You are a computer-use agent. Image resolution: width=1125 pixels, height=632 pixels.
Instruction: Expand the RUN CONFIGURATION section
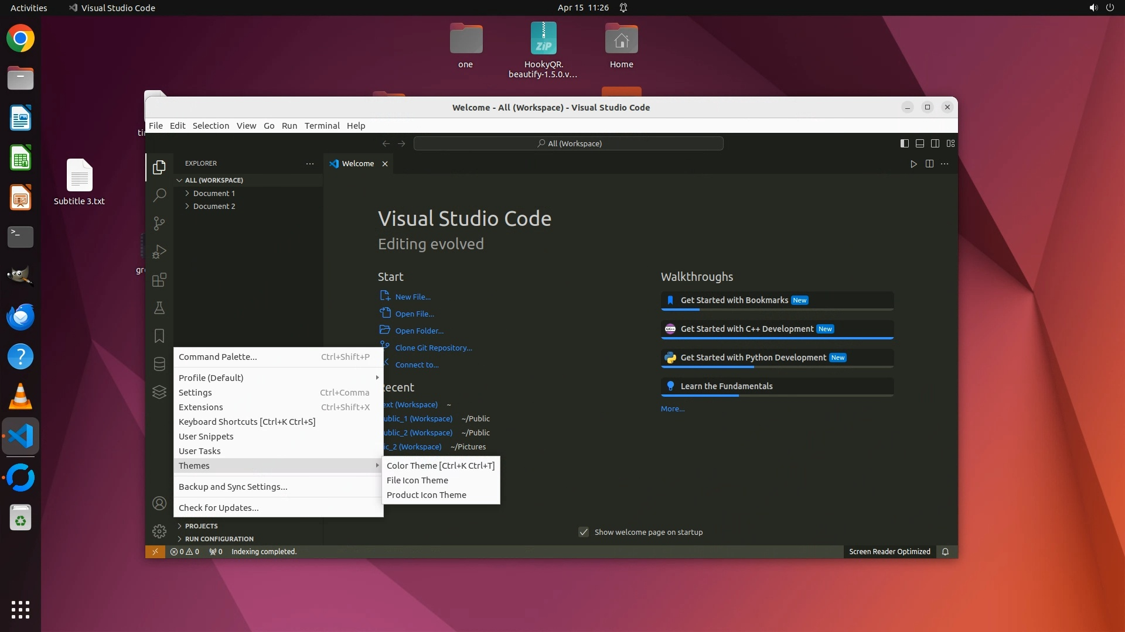219,539
